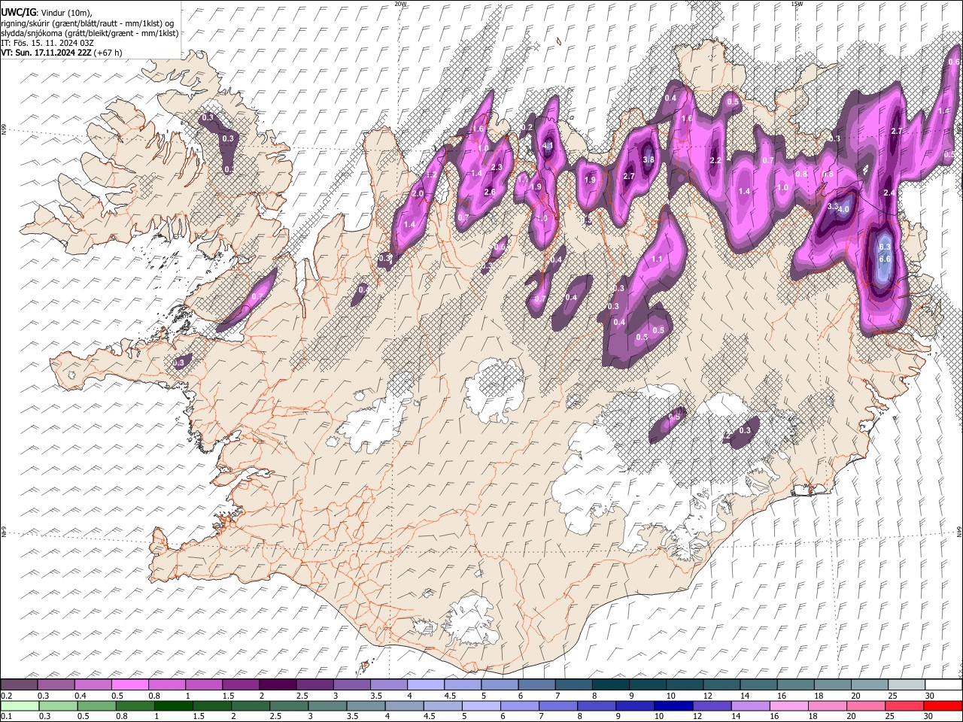
Task: Click the 2.6 precipitation value label
Action: coord(489,192)
